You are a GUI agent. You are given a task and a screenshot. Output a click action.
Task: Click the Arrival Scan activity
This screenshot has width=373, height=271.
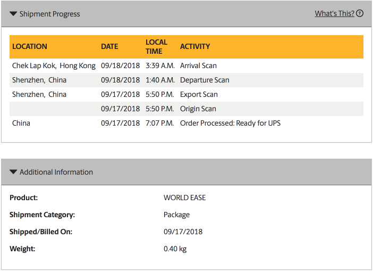tap(198, 65)
